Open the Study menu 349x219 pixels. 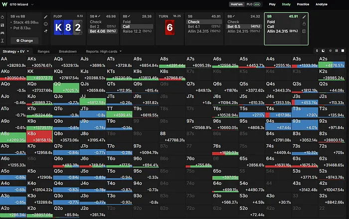[286, 4]
